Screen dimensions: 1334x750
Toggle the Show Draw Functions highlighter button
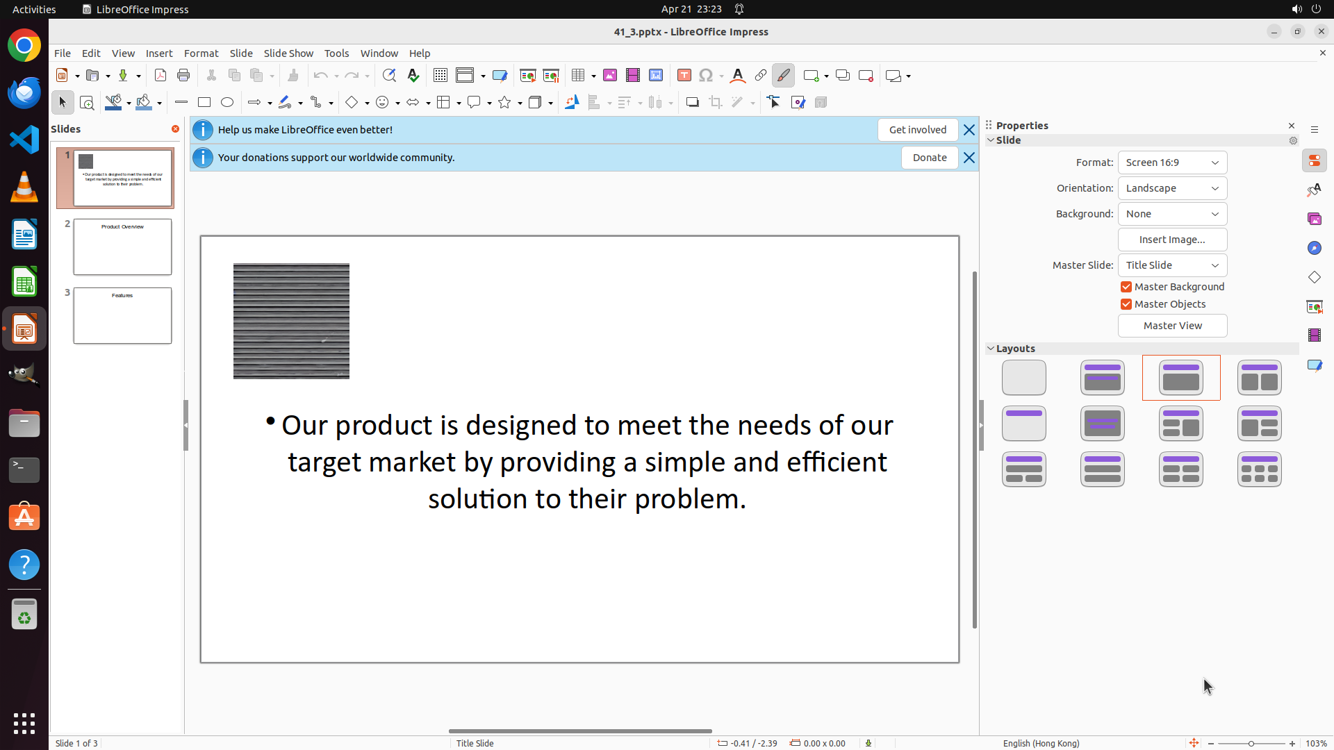[x=783, y=76]
